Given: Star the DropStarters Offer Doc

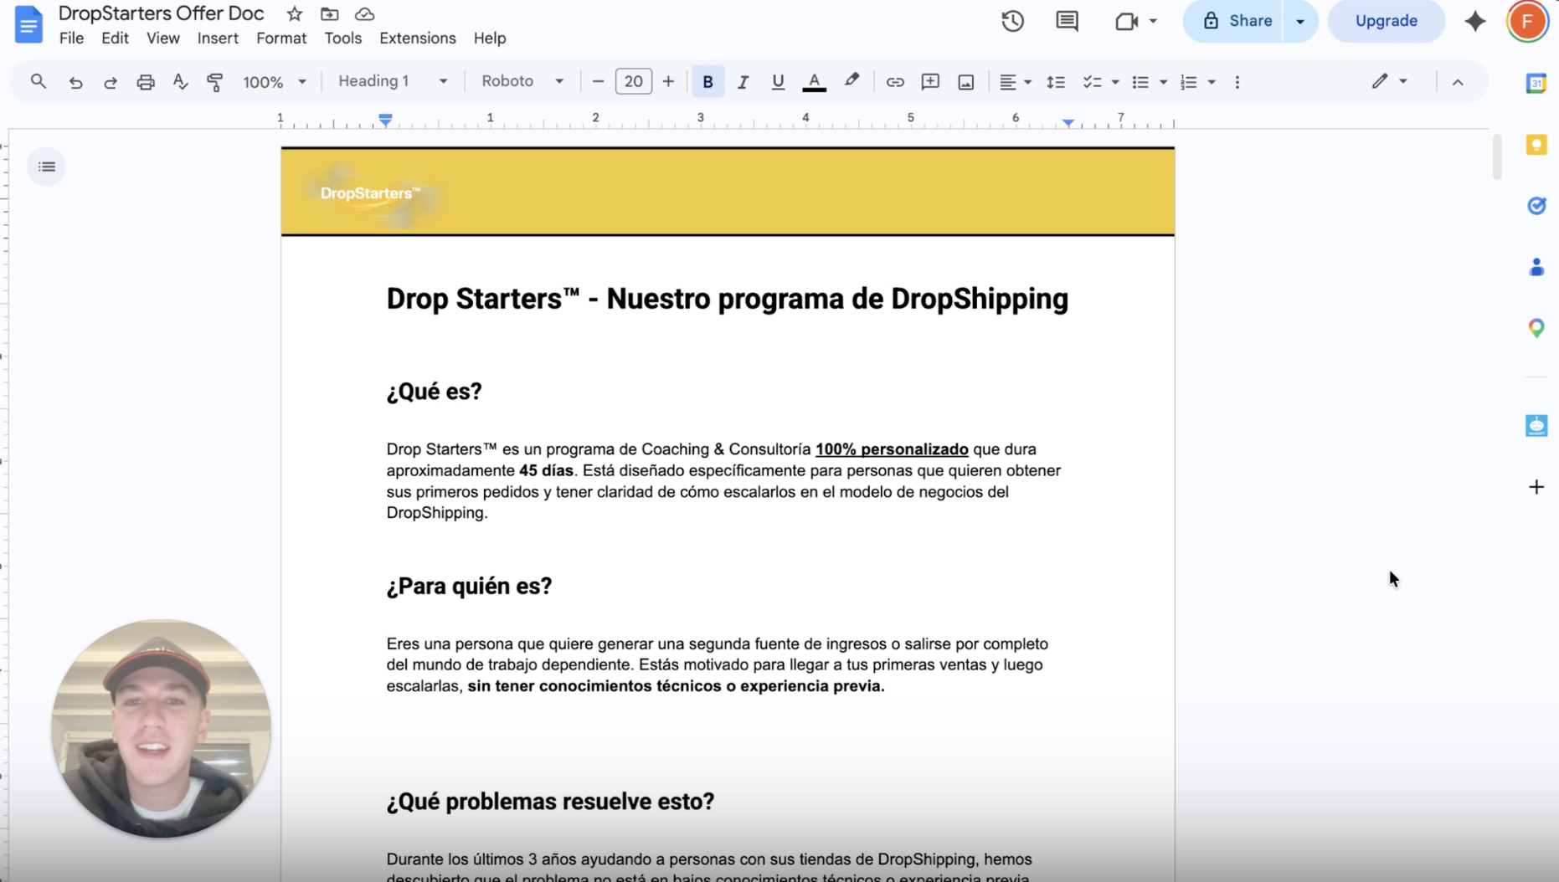Looking at the screenshot, I should 294,14.
